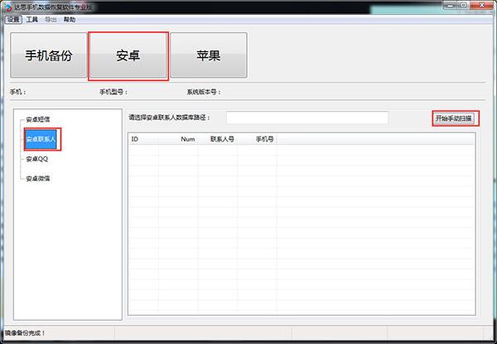497x344 pixels.
Task: Select 安卓短信 in the tree
Action: point(38,120)
